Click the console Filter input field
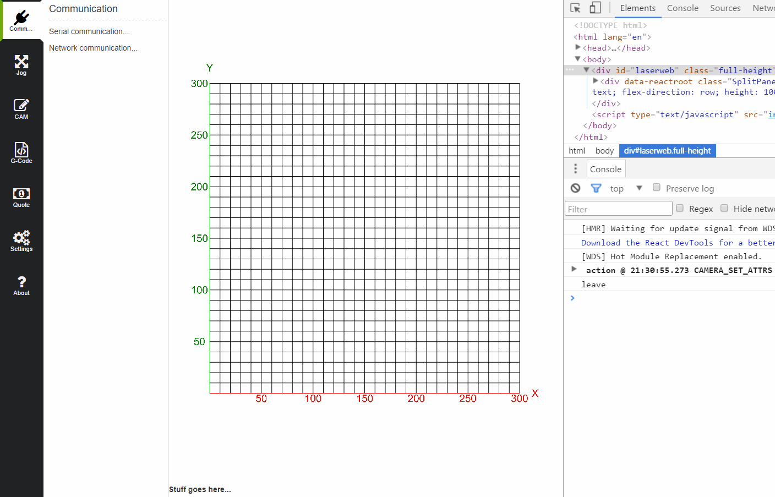The image size is (775, 497). (x=619, y=209)
